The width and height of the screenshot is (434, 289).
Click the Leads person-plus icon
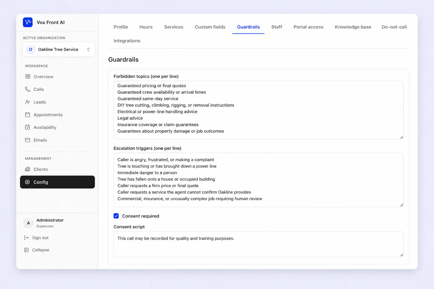pos(28,102)
